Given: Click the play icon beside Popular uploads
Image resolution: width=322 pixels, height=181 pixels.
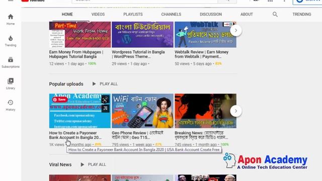Looking at the screenshot, I should click(x=94, y=84).
